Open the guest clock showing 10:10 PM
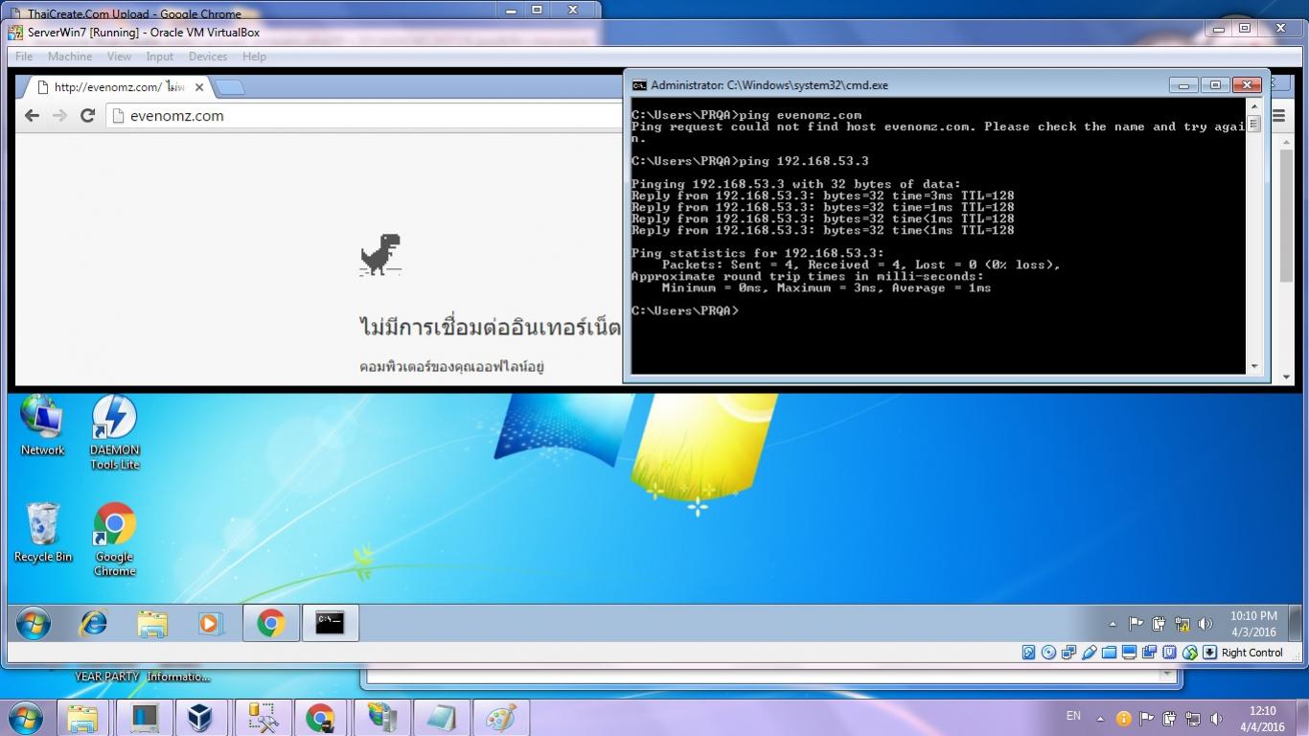The image size is (1309, 736). (x=1253, y=624)
